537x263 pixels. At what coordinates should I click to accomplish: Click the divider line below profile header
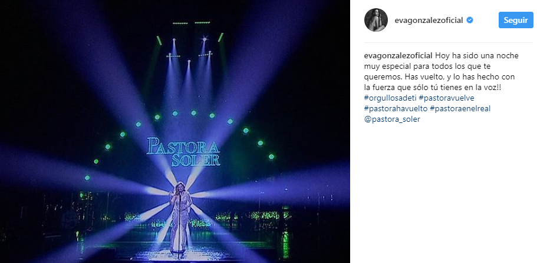(x=449, y=43)
